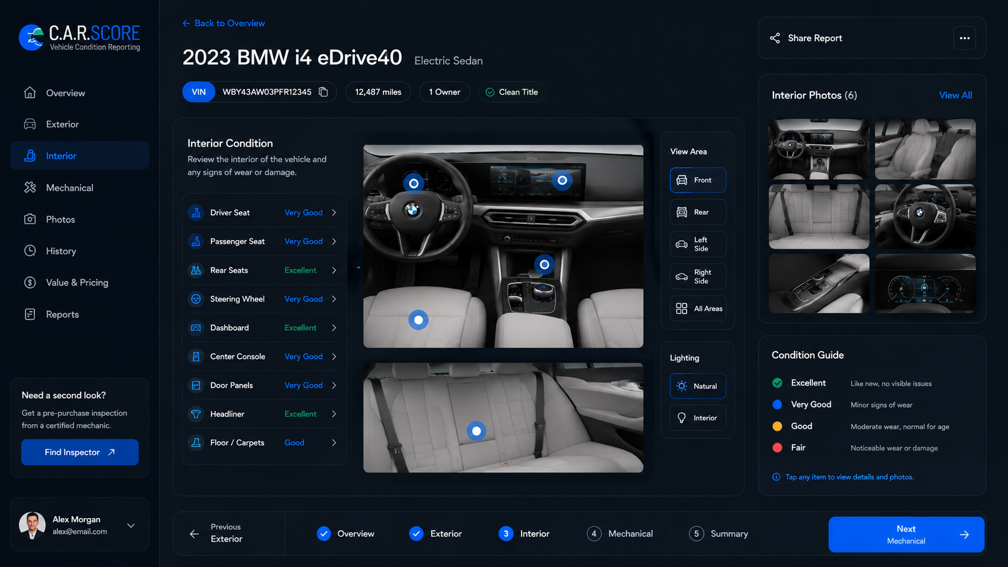Jump to step 5 Summary
Screen dimensions: 1008x567
[719, 534]
